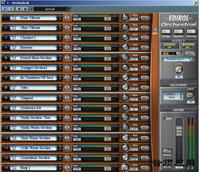
Task: Toggle the bypass button next to power
Action: click(11, 9)
